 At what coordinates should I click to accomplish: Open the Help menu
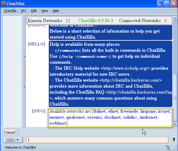point(56,11)
